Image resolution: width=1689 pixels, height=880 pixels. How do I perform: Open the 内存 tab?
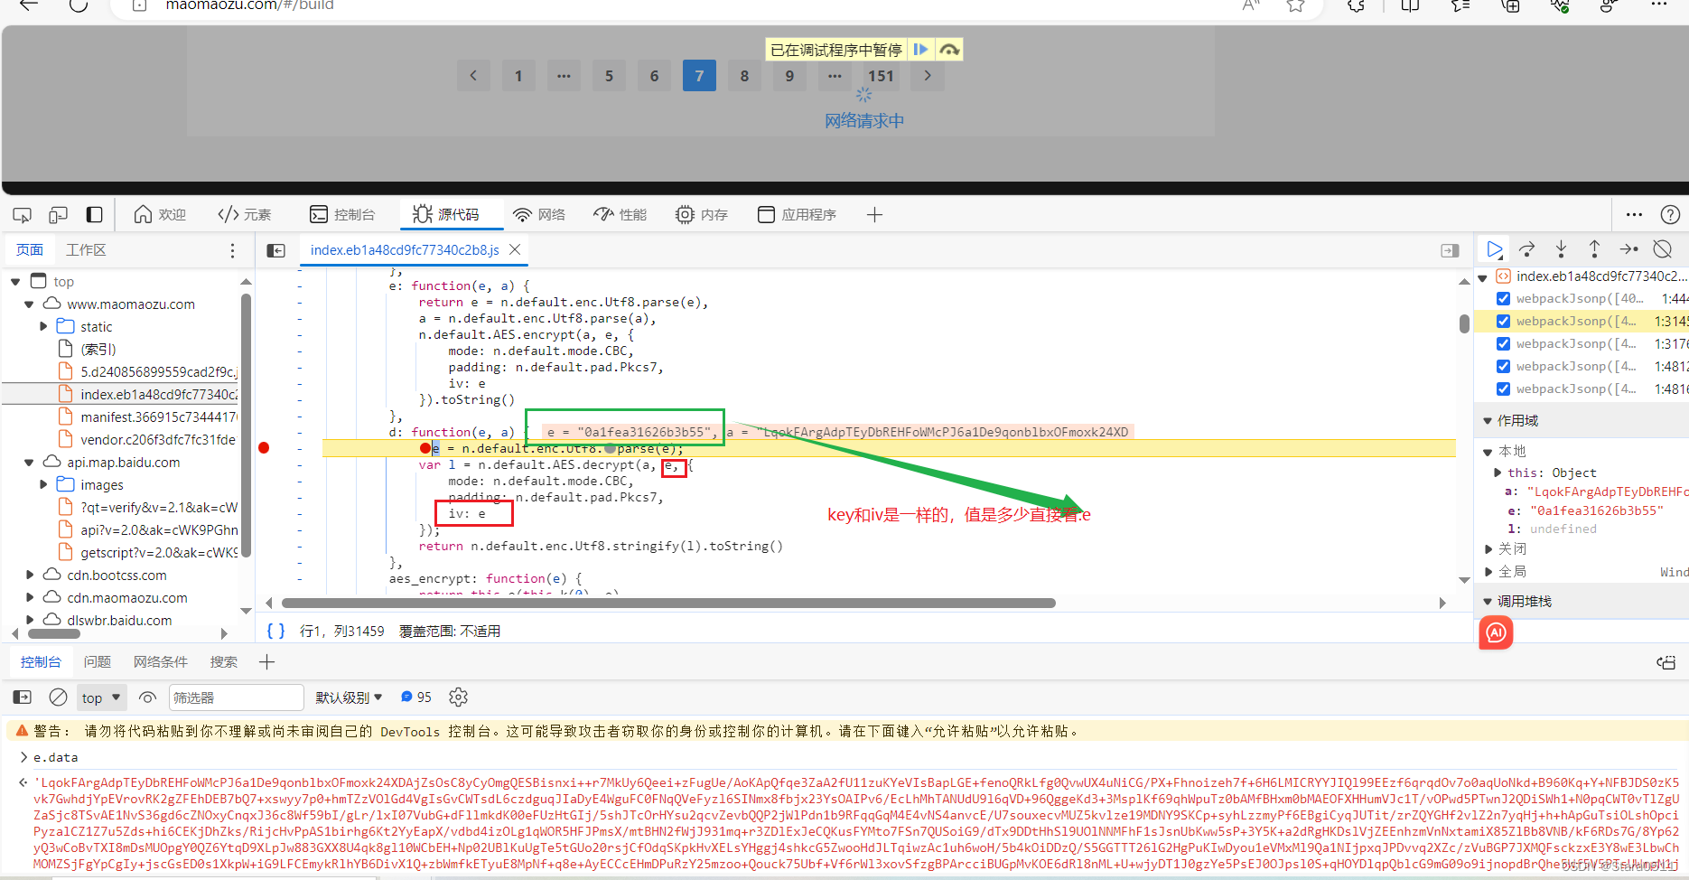point(702,215)
